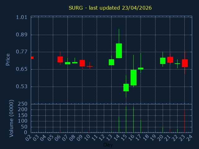
Task: Click the green volume bar on day 14
Action: tap(119, 124)
